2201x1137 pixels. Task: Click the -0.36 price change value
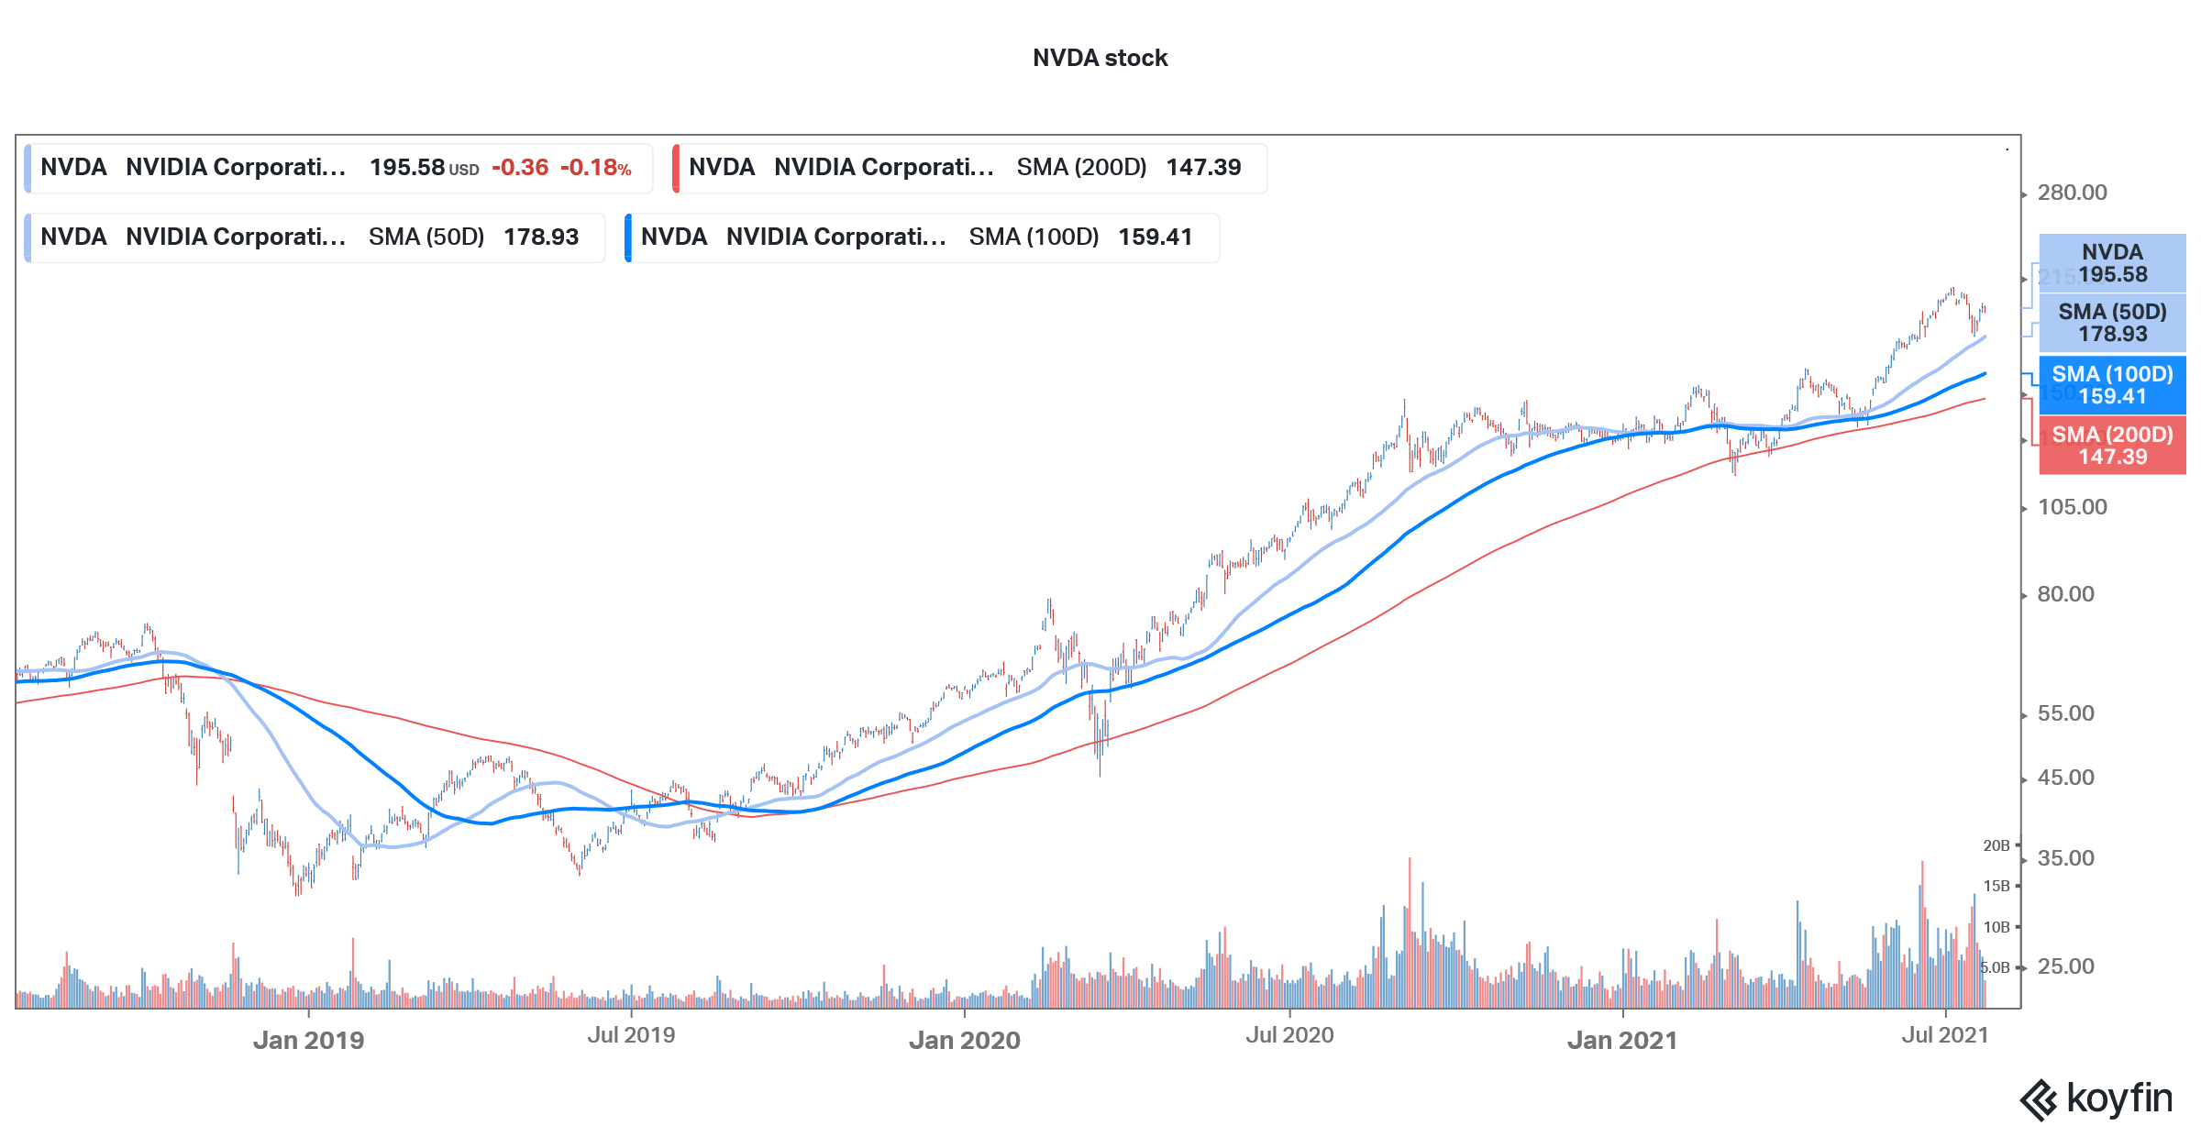pos(520,168)
